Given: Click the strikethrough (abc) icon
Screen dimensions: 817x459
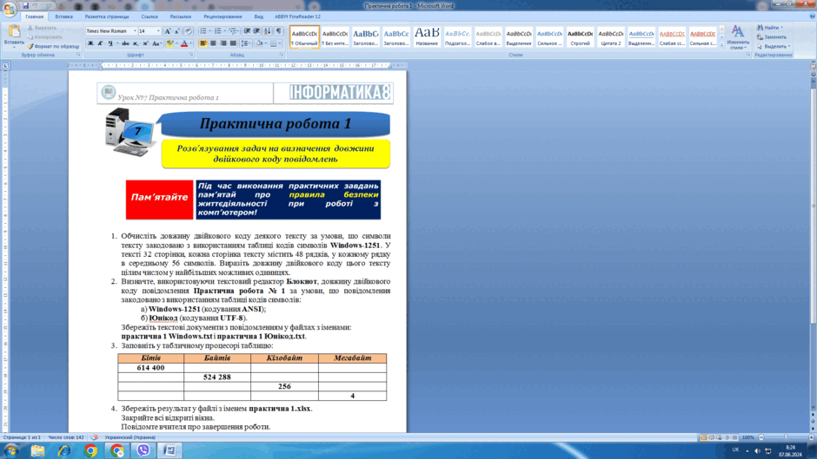Looking at the screenshot, I should (x=125, y=43).
